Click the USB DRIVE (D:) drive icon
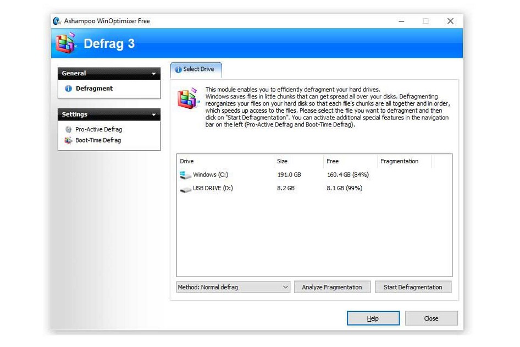The image size is (520, 347). tap(185, 189)
